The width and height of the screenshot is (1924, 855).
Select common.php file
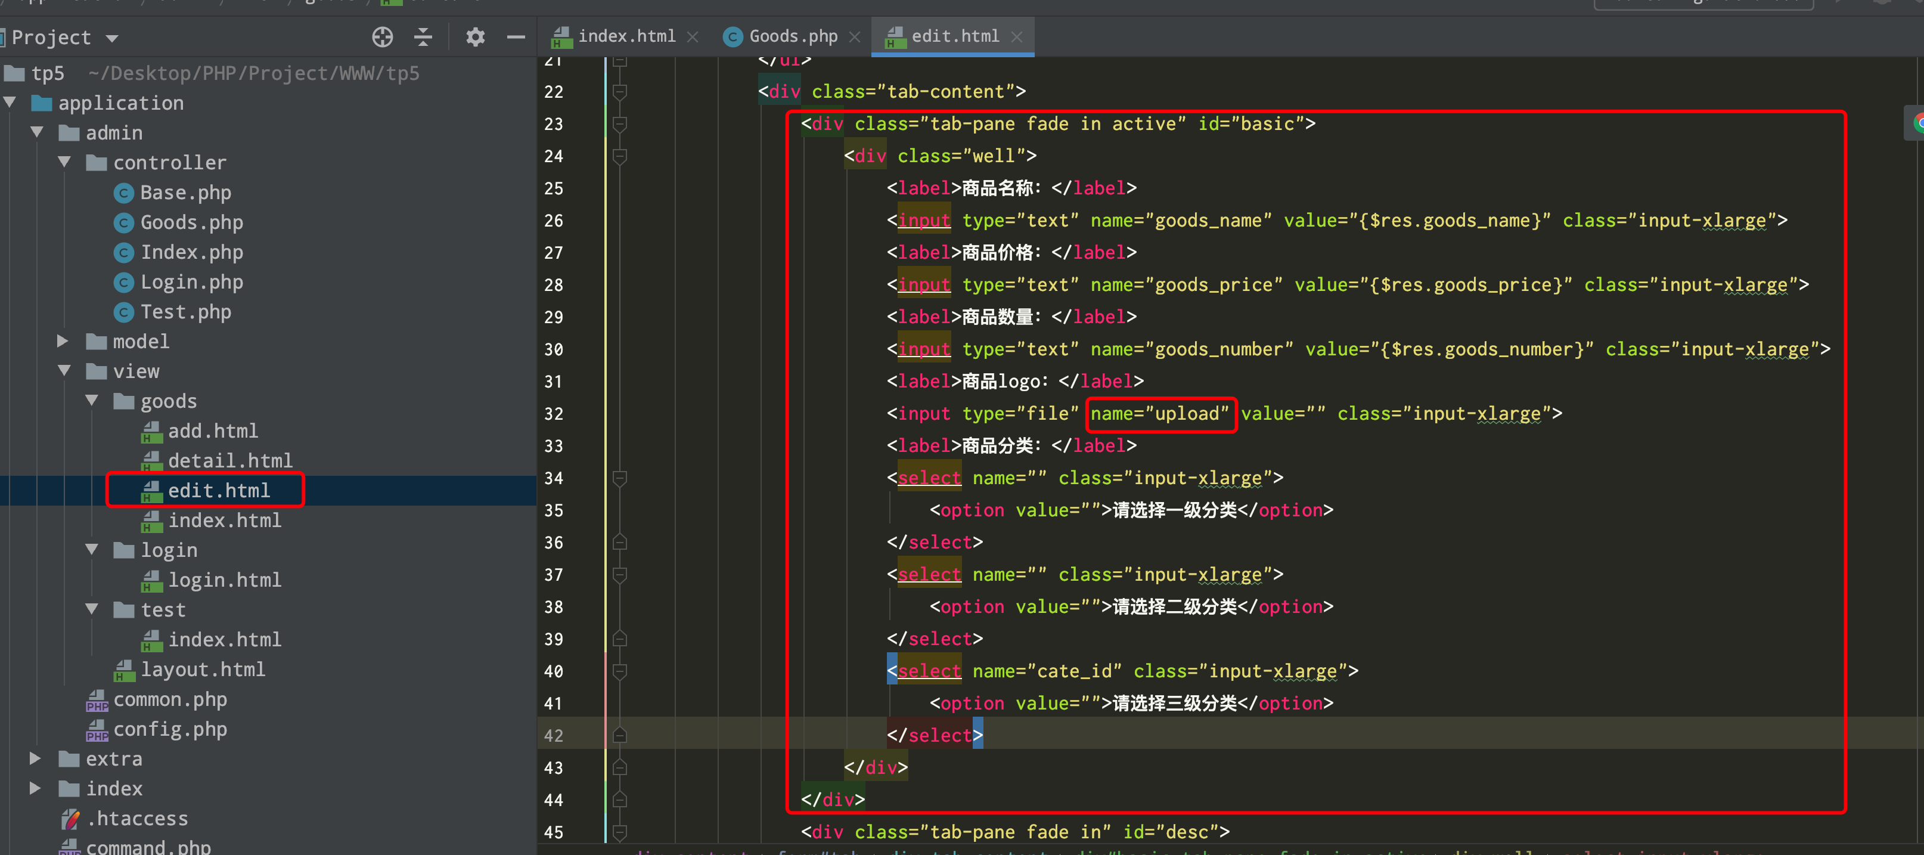[x=169, y=699]
